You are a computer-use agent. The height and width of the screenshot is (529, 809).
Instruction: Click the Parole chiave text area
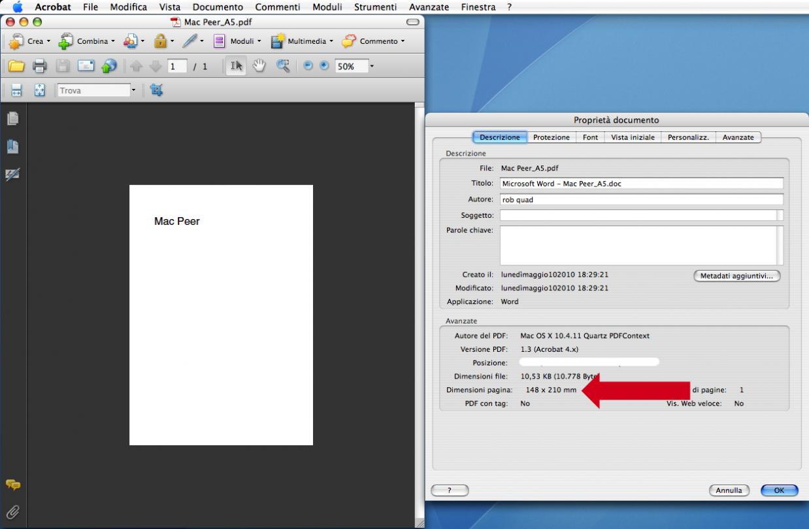[x=642, y=245]
